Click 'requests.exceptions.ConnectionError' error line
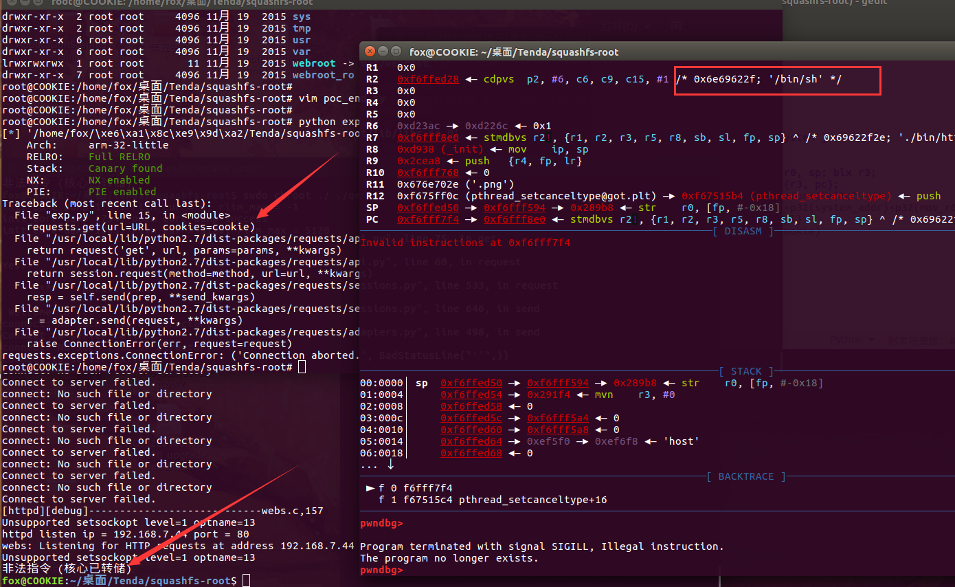Screen dimensions: 955x587 (181, 355)
